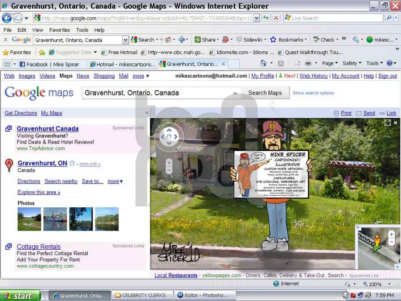401x301 pixels.
Task: Open the recent pages dropdown arrow
Action: tap(26, 18)
